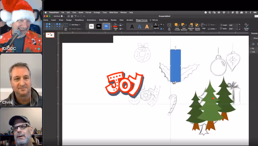Apply the black A WordArt style

coord(132,26)
